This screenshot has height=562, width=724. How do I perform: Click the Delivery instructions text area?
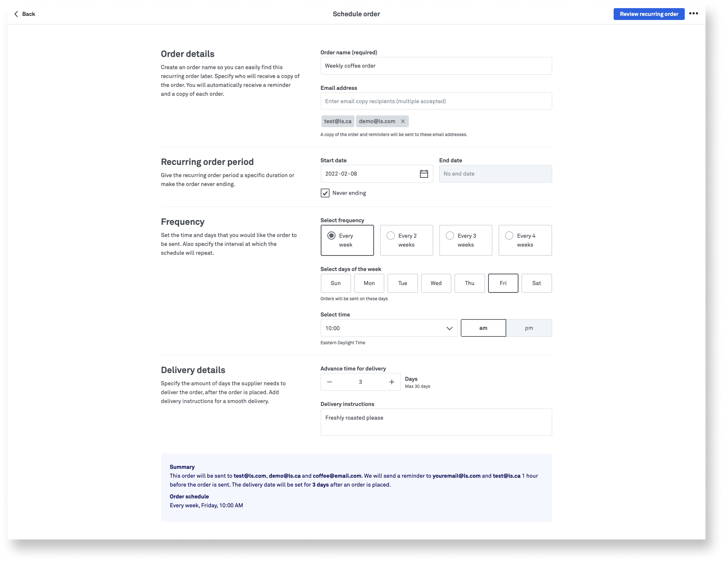coord(436,422)
